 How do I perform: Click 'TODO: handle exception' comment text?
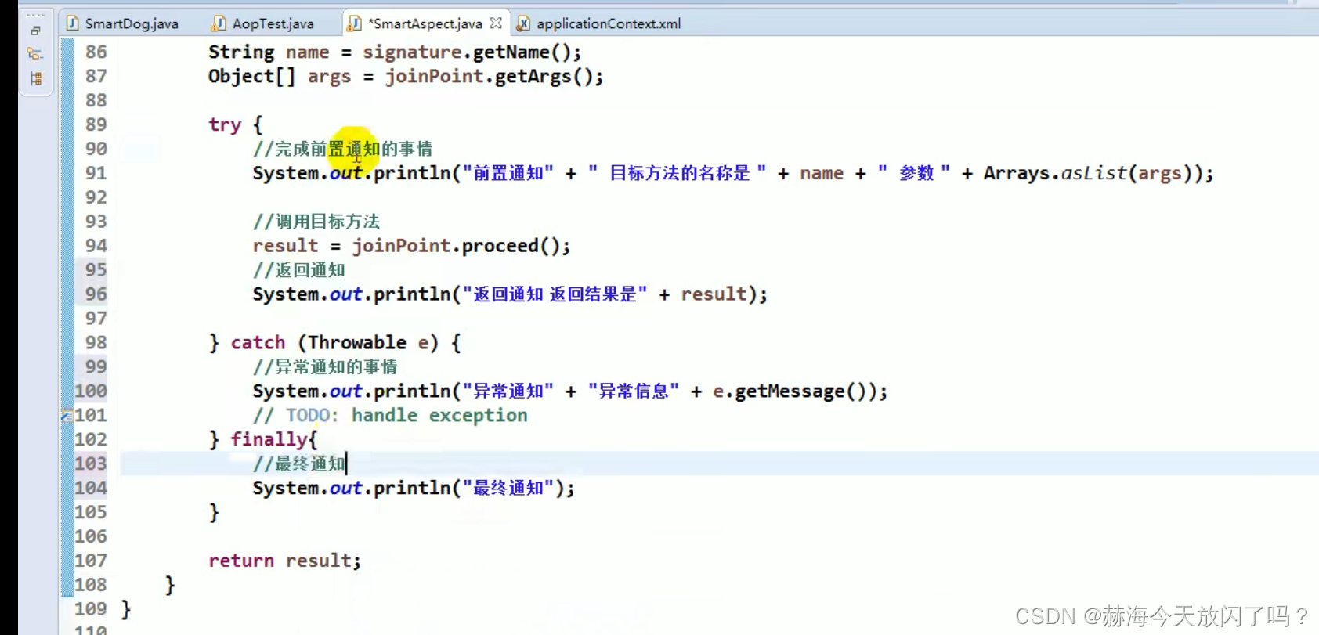point(407,416)
